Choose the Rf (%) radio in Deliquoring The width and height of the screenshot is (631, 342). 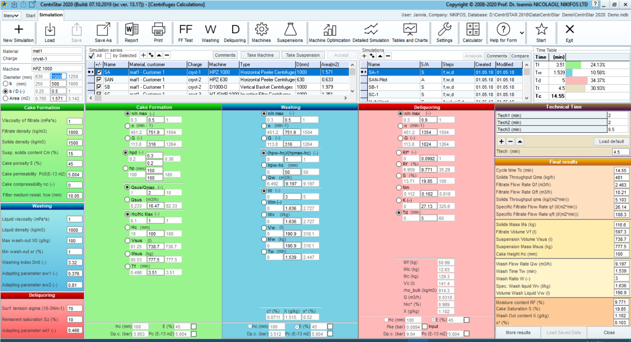[399, 164]
